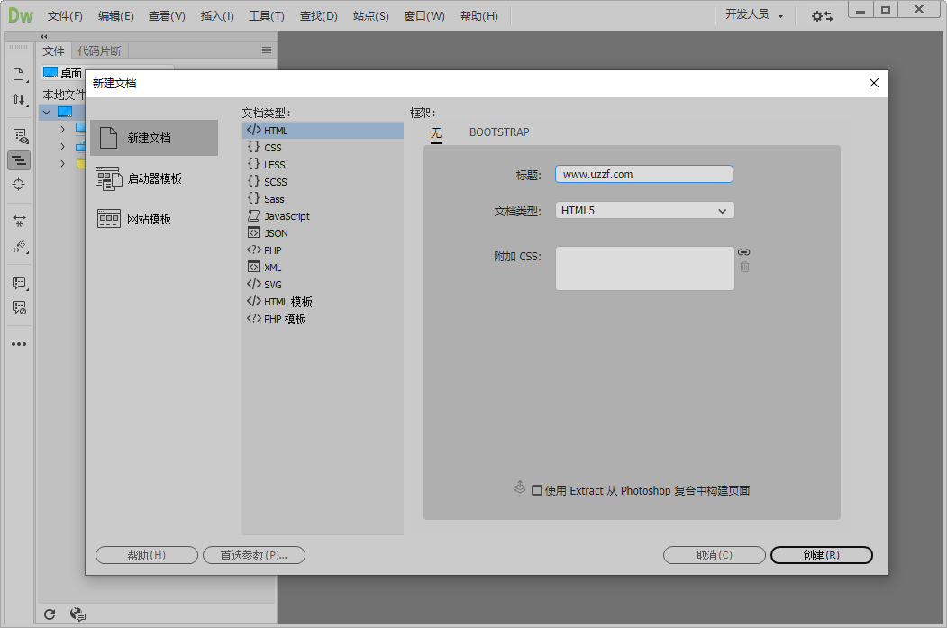
Task: Select the 启动器模板 category
Action: (154, 178)
